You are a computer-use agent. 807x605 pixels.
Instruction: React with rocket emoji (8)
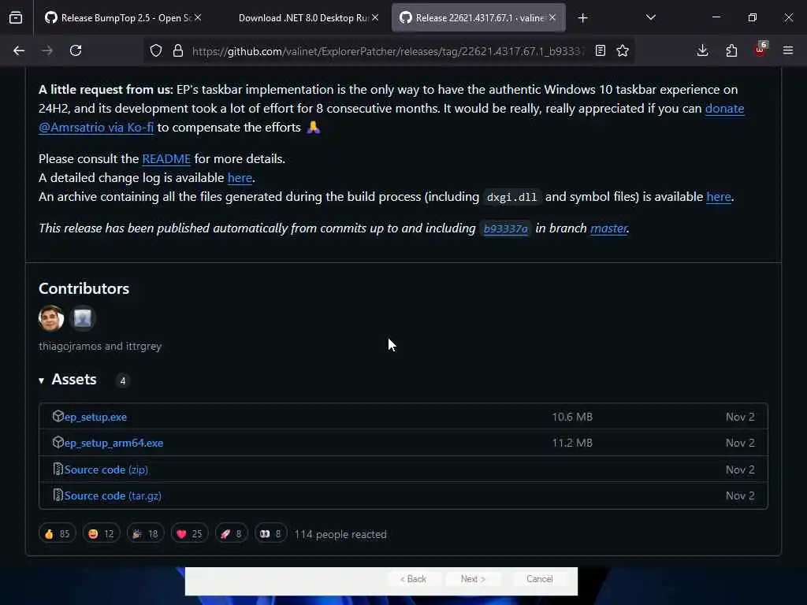point(231,534)
